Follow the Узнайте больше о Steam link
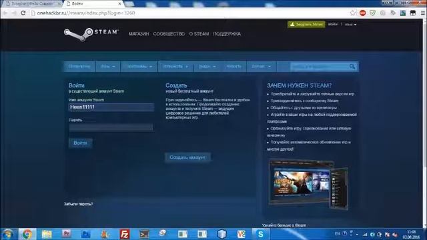The image size is (427, 240). (x=284, y=225)
